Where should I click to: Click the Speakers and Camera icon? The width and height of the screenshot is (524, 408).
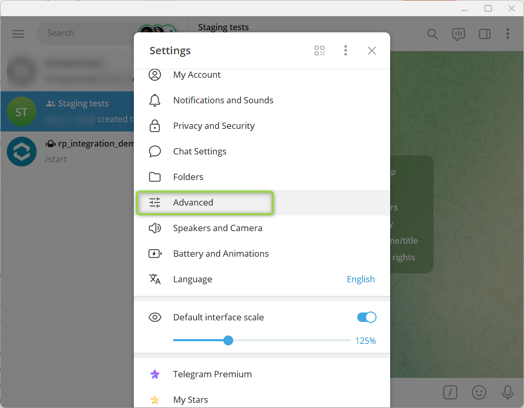[x=155, y=228]
